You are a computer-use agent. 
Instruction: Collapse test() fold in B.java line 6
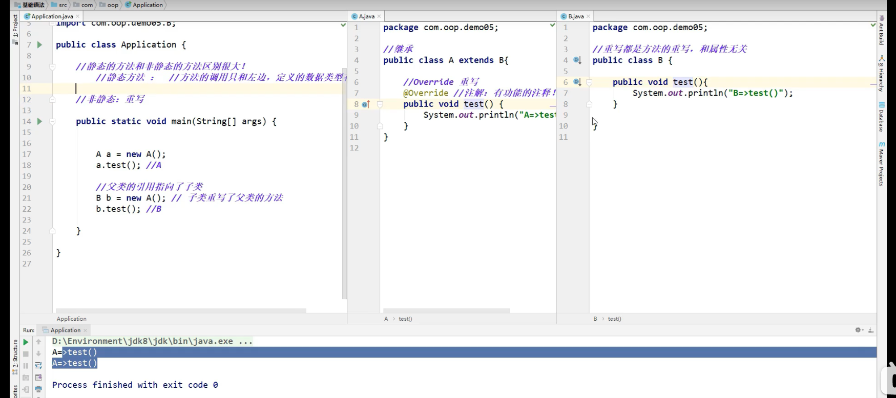[x=589, y=82]
